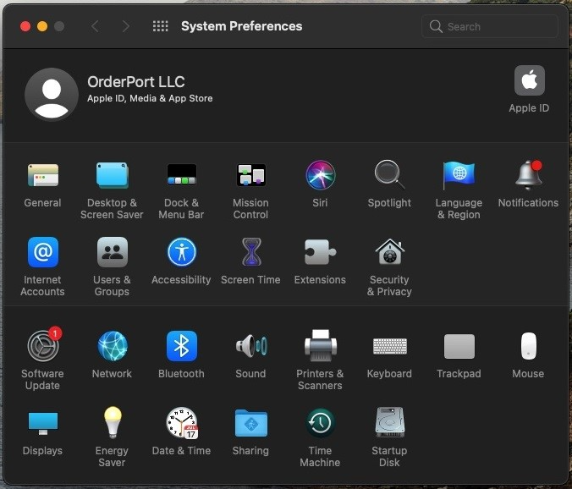Show all preferences grid button
Viewport: 572px width, 489px height.
click(x=161, y=26)
